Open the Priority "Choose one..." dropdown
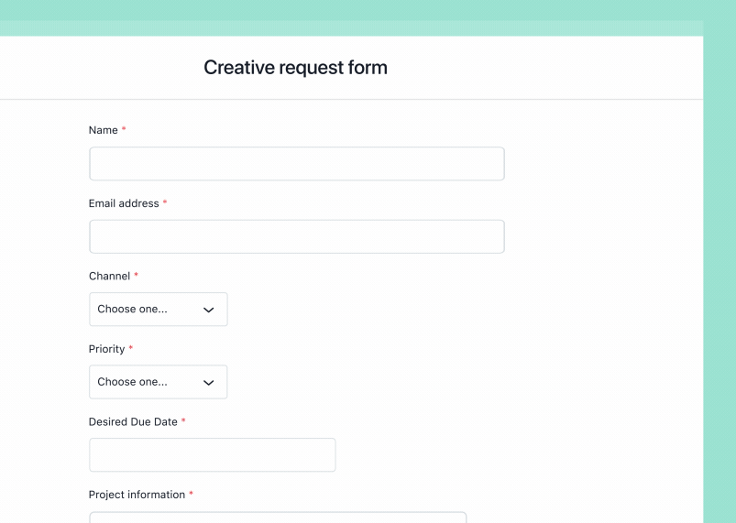This screenshot has width=736, height=523. [x=159, y=382]
